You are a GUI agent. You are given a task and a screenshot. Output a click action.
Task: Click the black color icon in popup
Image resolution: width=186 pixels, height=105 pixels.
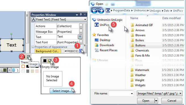pos(45,61)
